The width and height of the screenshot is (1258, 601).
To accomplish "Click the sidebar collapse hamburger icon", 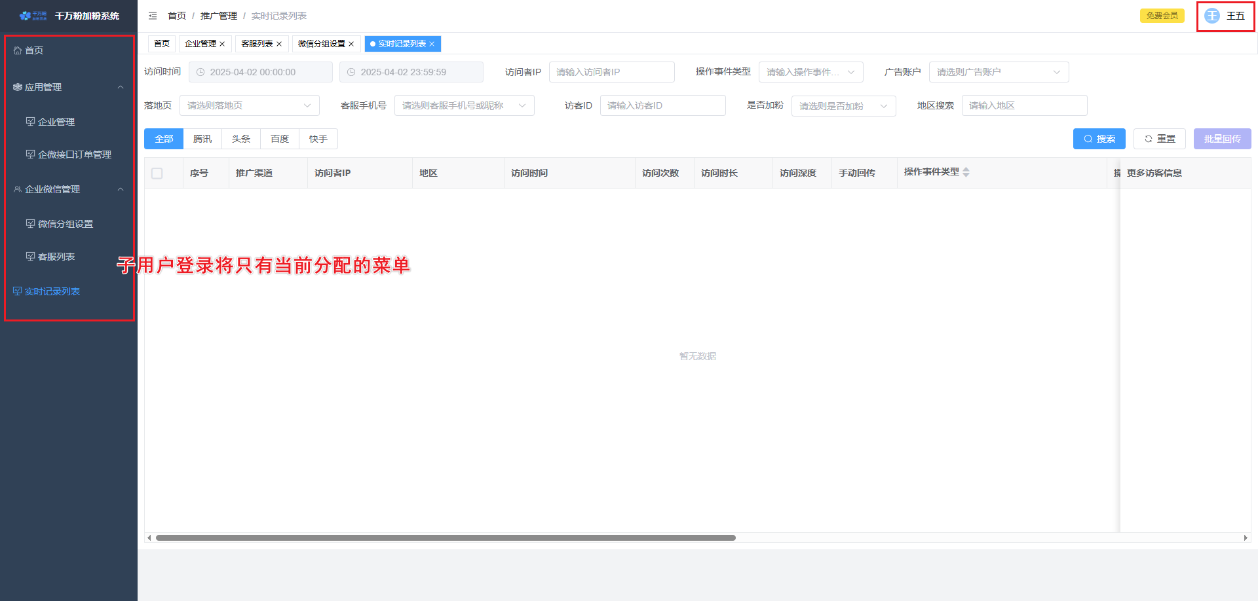I will pyautogui.click(x=153, y=16).
